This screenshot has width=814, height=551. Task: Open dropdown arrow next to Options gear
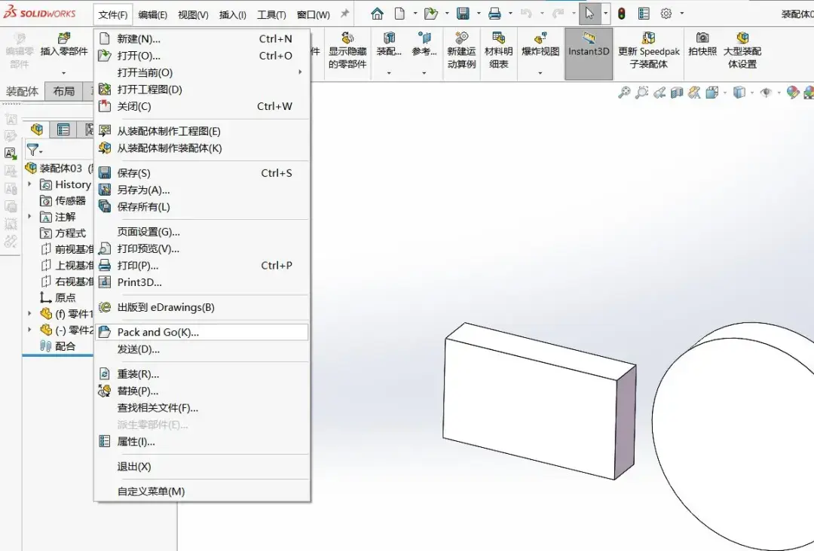tap(681, 14)
